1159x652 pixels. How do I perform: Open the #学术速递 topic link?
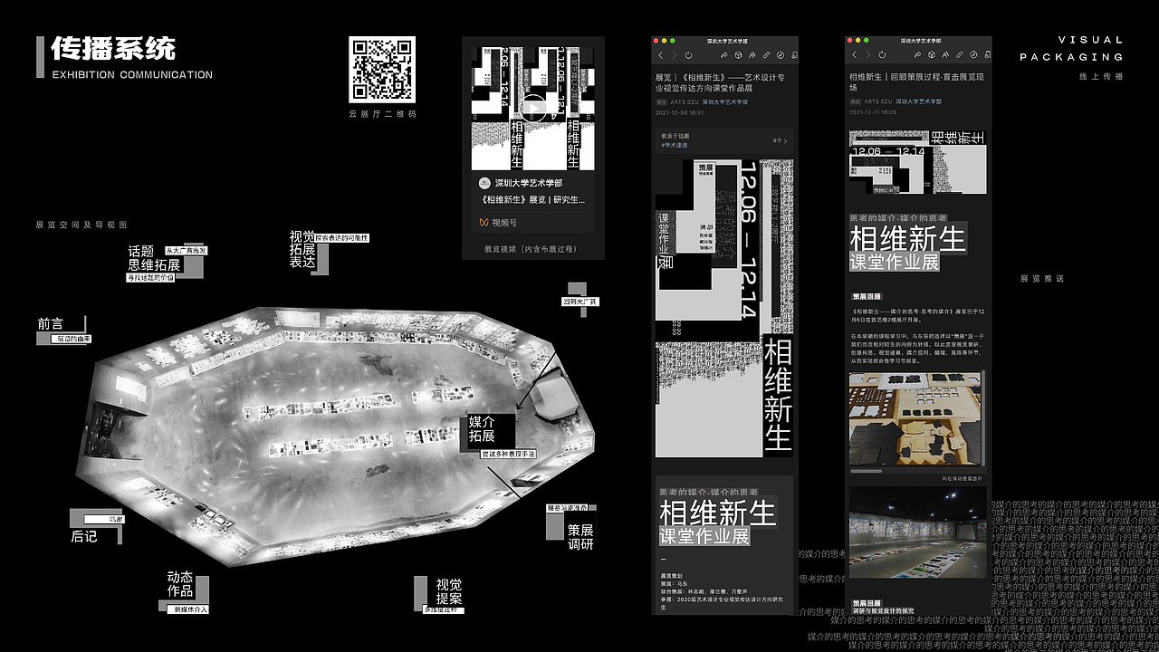675,145
